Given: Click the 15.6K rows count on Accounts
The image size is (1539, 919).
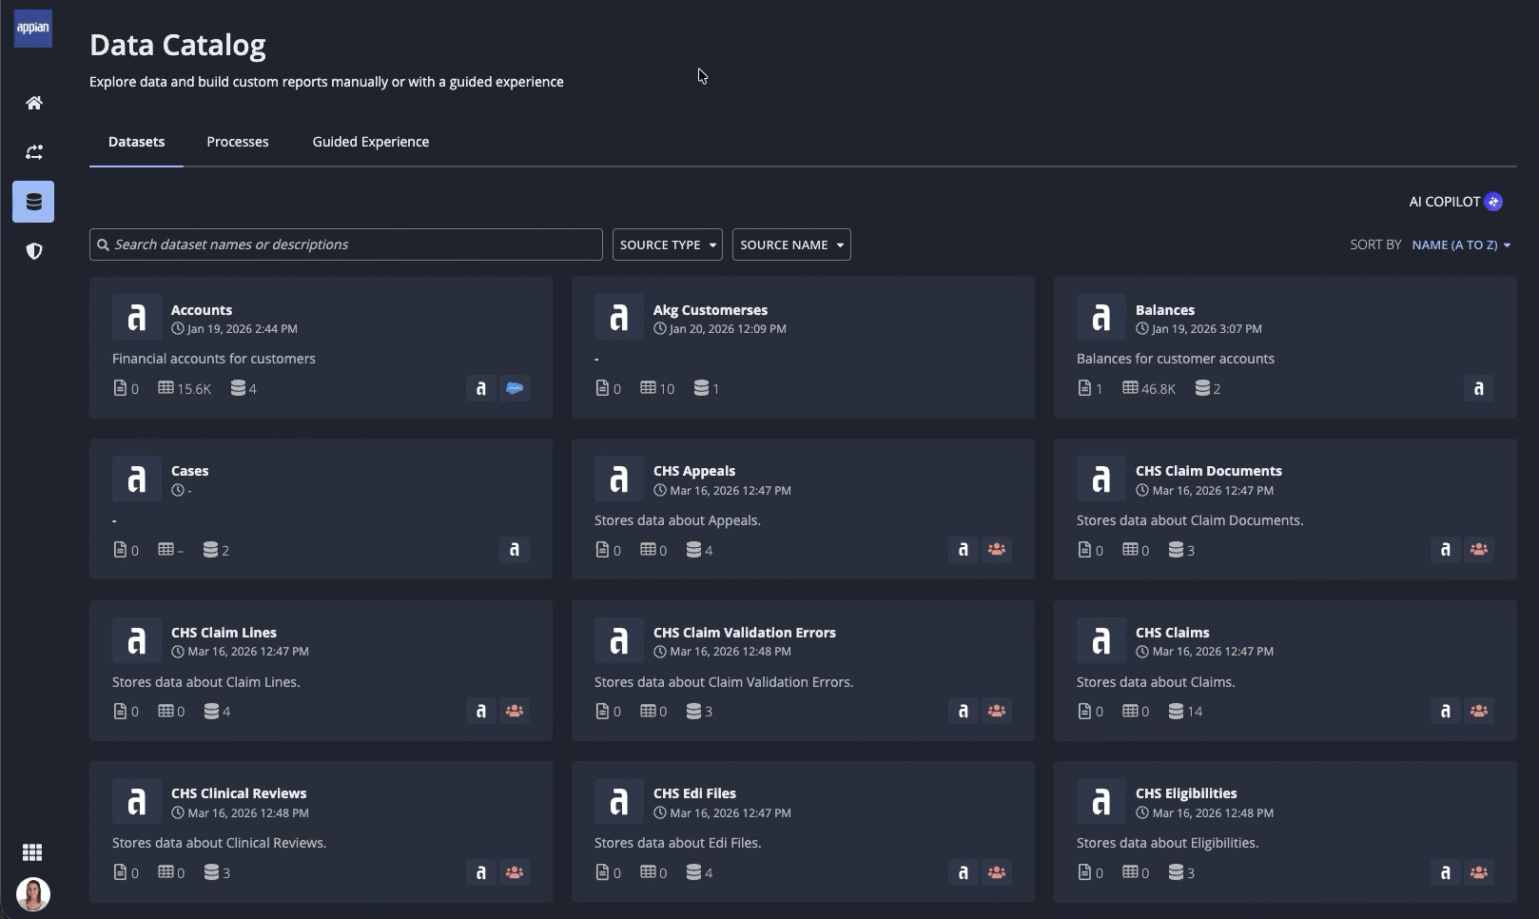Looking at the screenshot, I should [185, 388].
